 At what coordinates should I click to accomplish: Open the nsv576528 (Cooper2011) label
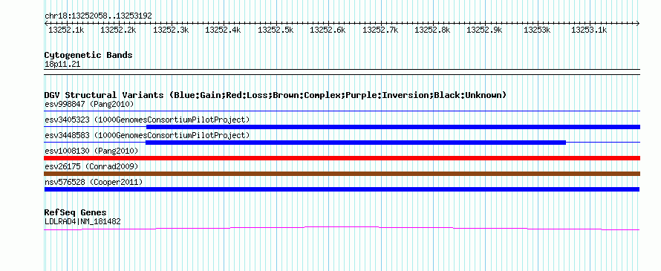click(94, 182)
